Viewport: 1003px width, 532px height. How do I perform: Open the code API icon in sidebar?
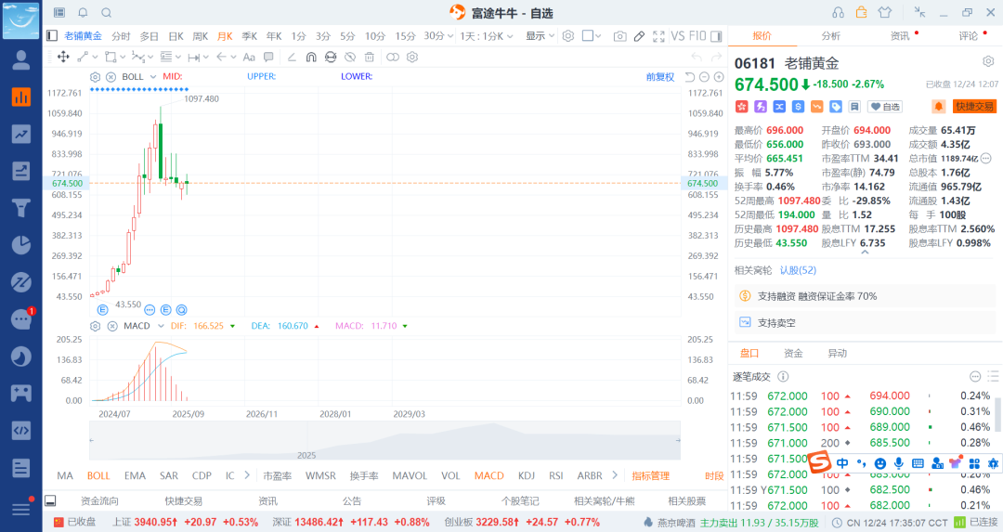point(21,431)
